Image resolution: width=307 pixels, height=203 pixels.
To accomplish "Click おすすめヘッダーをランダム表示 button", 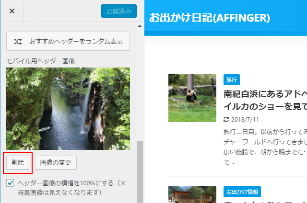I will (68, 42).
